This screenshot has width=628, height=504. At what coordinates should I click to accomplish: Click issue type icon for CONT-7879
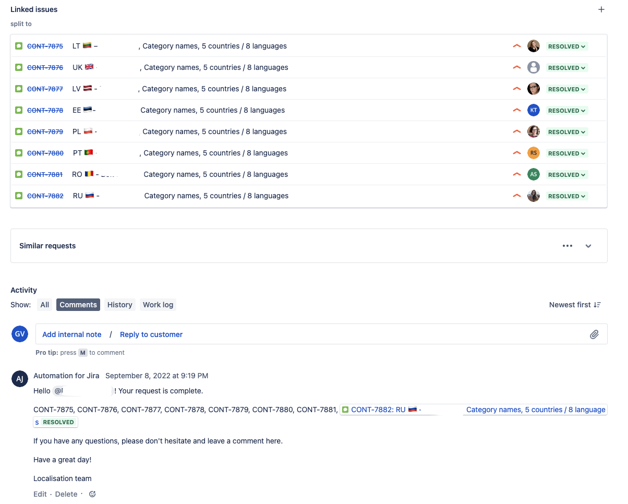click(19, 131)
